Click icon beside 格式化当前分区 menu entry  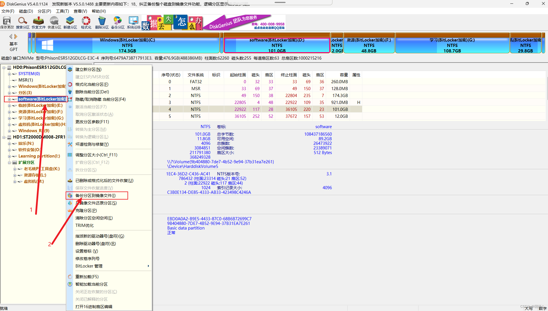[x=70, y=84]
